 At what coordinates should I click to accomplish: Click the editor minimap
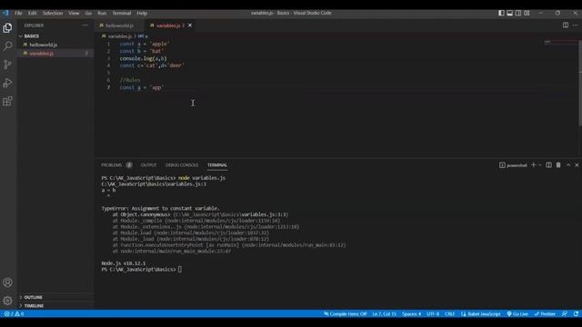[560, 42]
